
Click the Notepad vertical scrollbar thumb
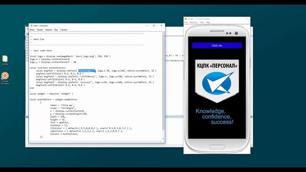164,82
